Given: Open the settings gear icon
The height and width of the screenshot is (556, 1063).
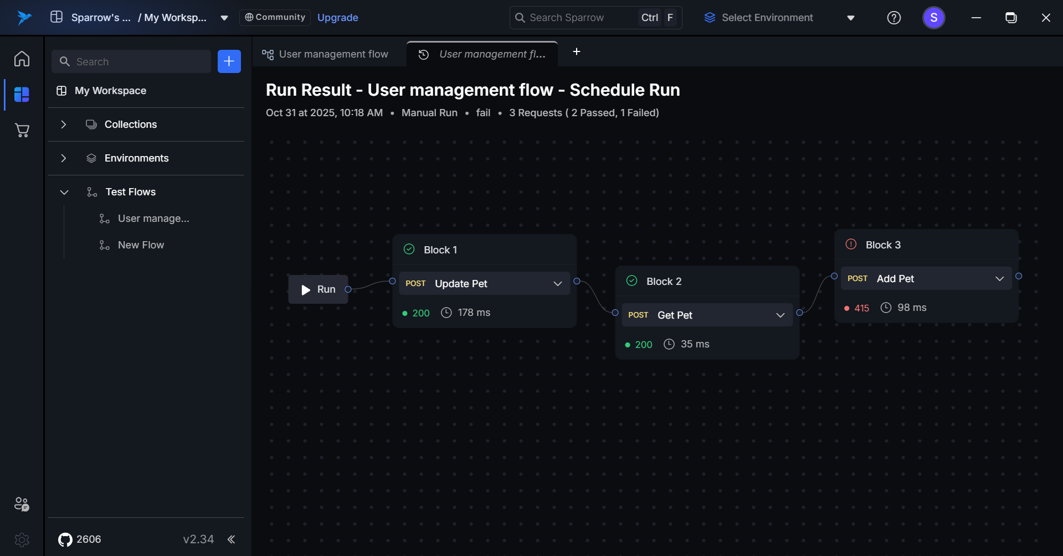Looking at the screenshot, I should (22, 539).
